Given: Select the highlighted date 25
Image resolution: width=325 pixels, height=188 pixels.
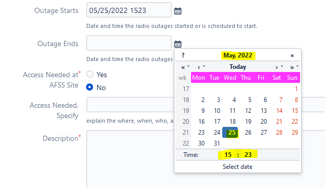Looking at the screenshot, I should point(231,133).
